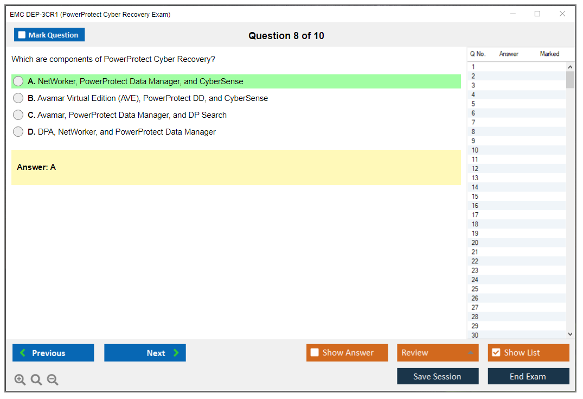Choose option B Avamar Virtual Edition
The height and width of the screenshot is (399, 583).
[18, 98]
